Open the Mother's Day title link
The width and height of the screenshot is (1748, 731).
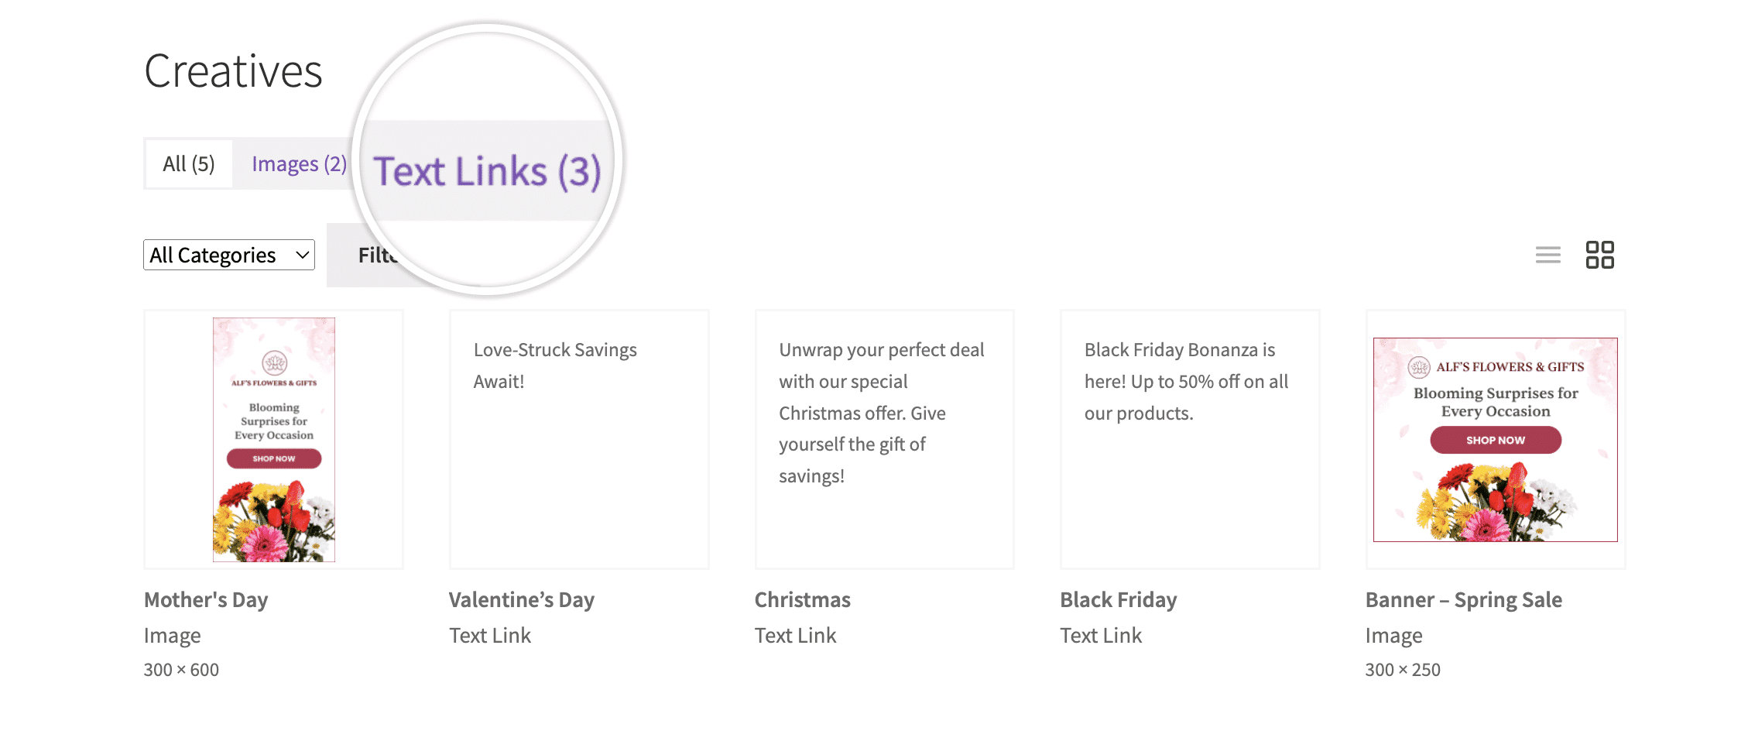pyautogui.click(x=206, y=600)
